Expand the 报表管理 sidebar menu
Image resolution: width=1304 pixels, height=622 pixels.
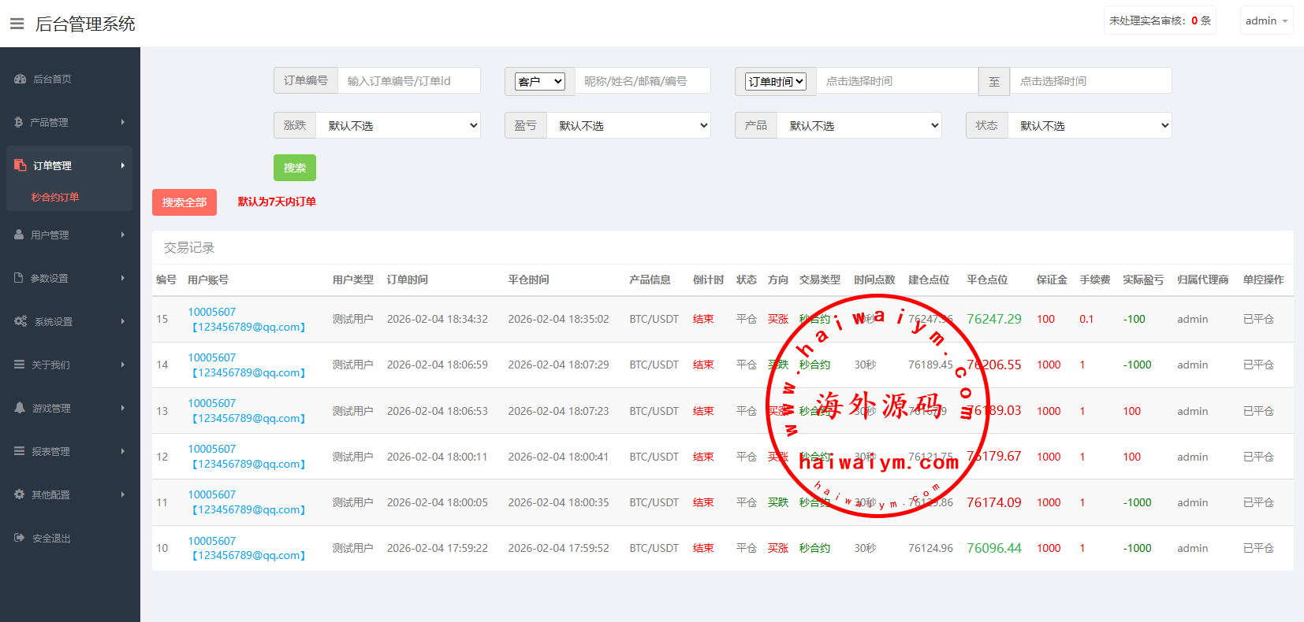tap(69, 451)
